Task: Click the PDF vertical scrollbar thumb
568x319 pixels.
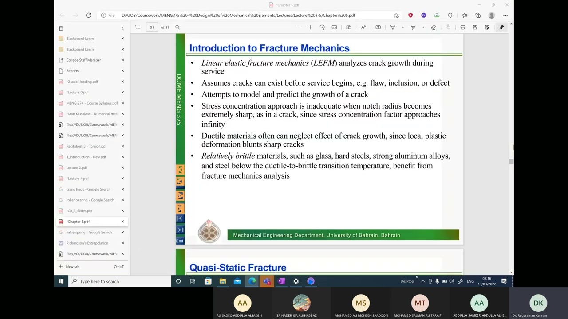Action: click(511, 162)
